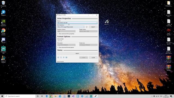The height and width of the screenshot is (98, 174).
Task: Click the CLOSE button in Rufus
Action: [93, 57]
